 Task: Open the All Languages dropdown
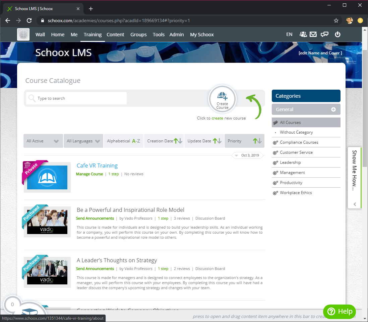click(83, 141)
